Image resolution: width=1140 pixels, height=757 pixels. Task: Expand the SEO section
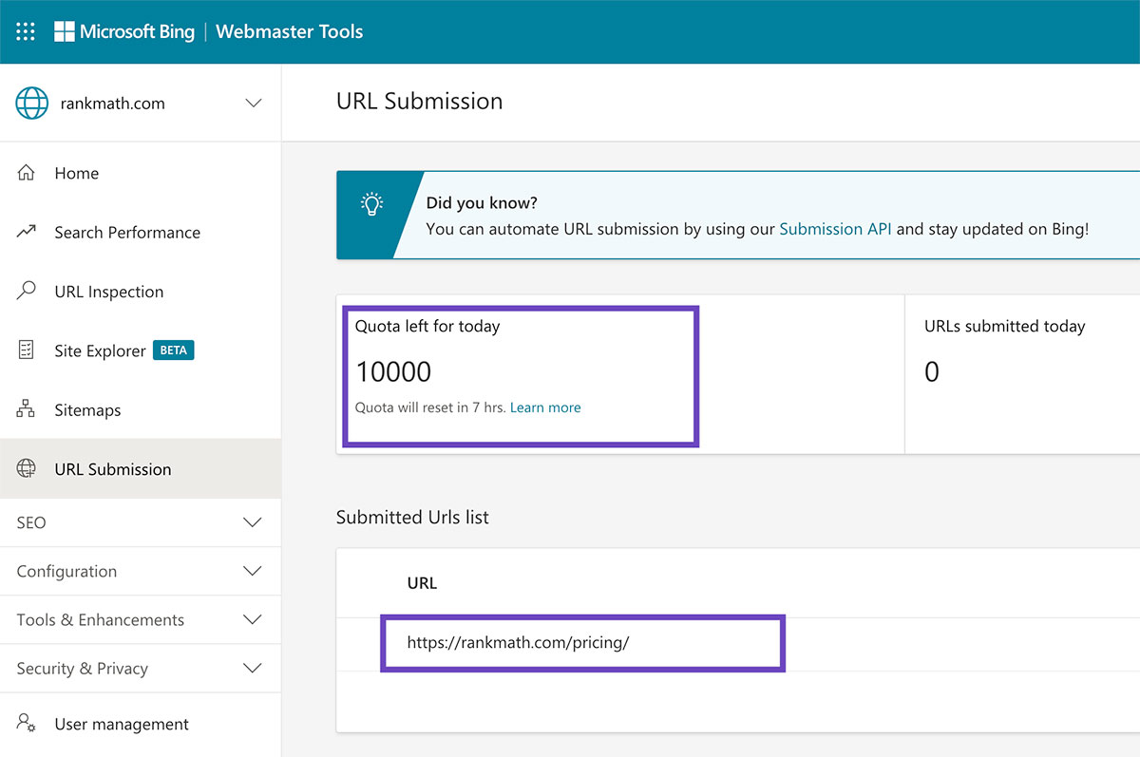pyautogui.click(x=140, y=522)
